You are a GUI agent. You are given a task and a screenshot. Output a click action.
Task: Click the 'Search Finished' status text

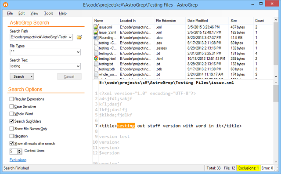[16, 168]
